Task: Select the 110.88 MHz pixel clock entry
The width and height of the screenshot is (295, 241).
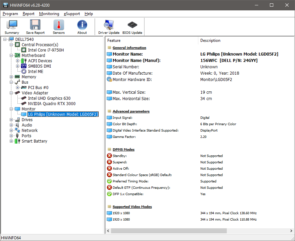Action: (228, 219)
